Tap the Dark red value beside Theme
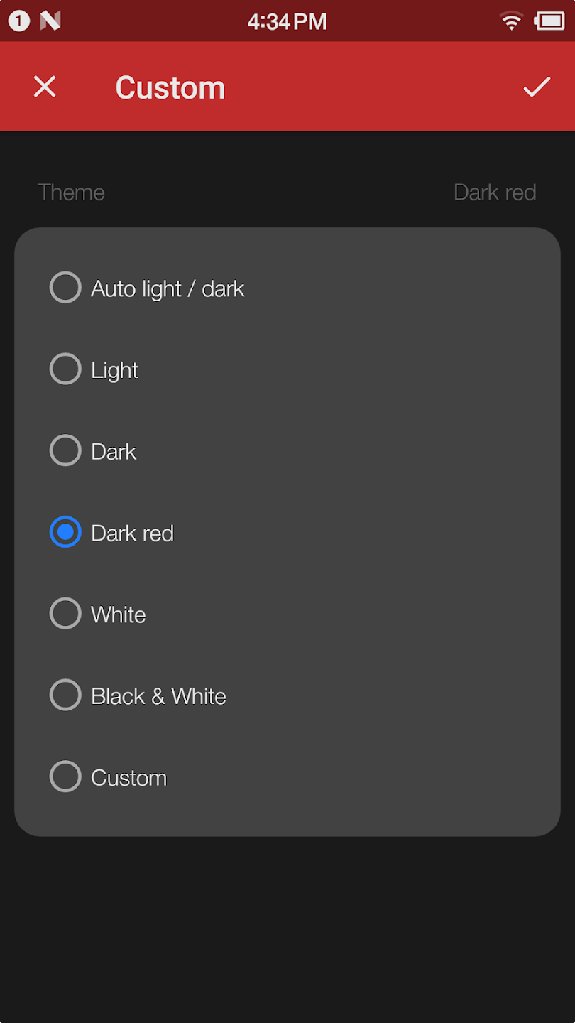The height and width of the screenshot is (1023, 575). [x=495, y=192]
